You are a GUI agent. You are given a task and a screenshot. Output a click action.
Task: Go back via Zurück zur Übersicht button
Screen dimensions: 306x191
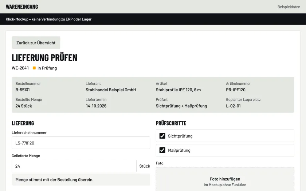coord(36,43)
